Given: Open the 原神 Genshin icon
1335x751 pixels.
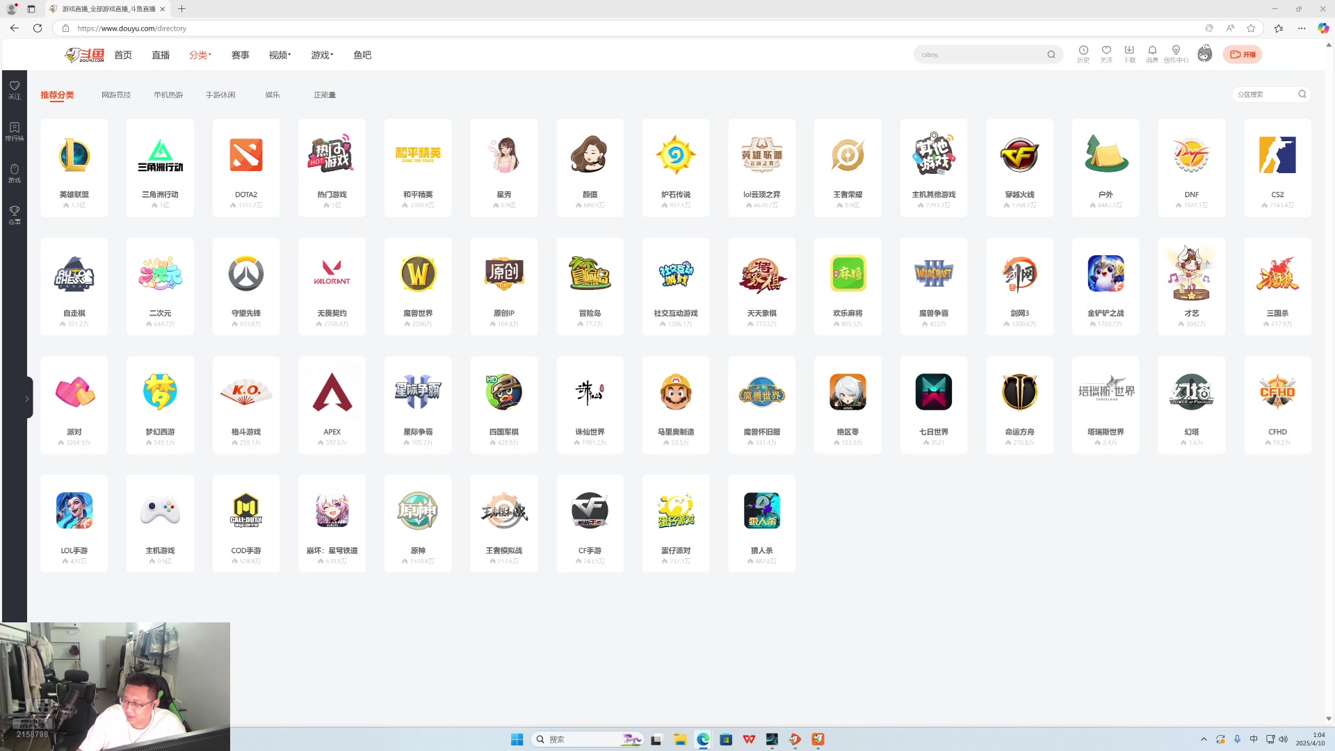Looking at the screenshot, I should 418,511.
